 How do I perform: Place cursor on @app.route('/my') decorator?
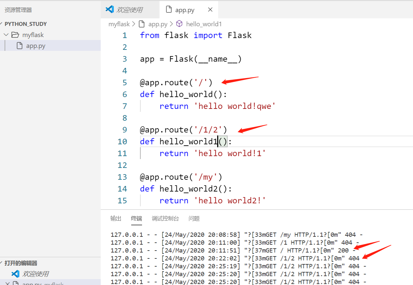(x=181, y=177)
